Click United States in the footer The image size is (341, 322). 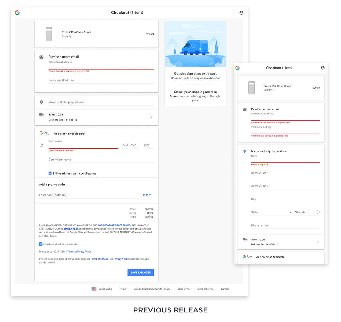coord(105,289)
